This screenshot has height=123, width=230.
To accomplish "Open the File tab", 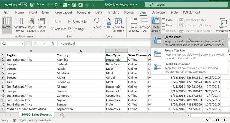I will pyautogui.click(x=6, y=13).
